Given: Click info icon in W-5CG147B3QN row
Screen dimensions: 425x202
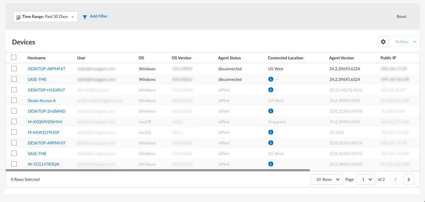Looking at the screenshot, I should tap(271, 164).
